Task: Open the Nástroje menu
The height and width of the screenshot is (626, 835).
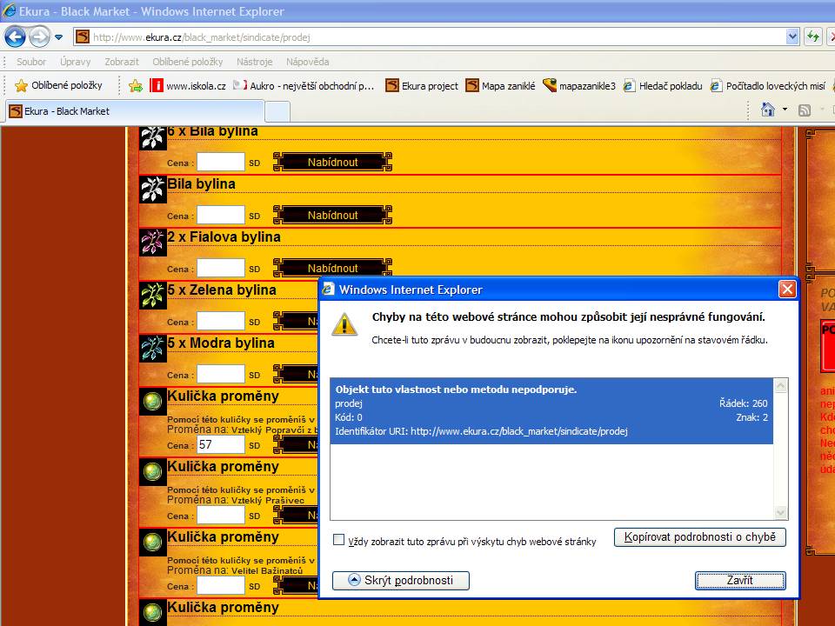Action: [x=254, y=62]
